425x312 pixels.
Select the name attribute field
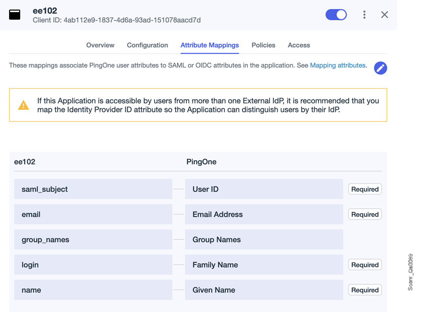pos(93,289)
